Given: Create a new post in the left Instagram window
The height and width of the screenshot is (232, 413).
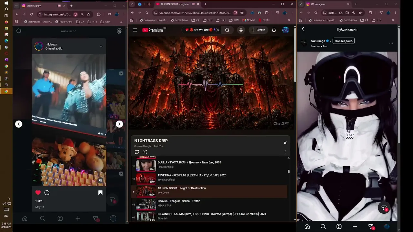Looking at the screenshot, I should [78, 218].
